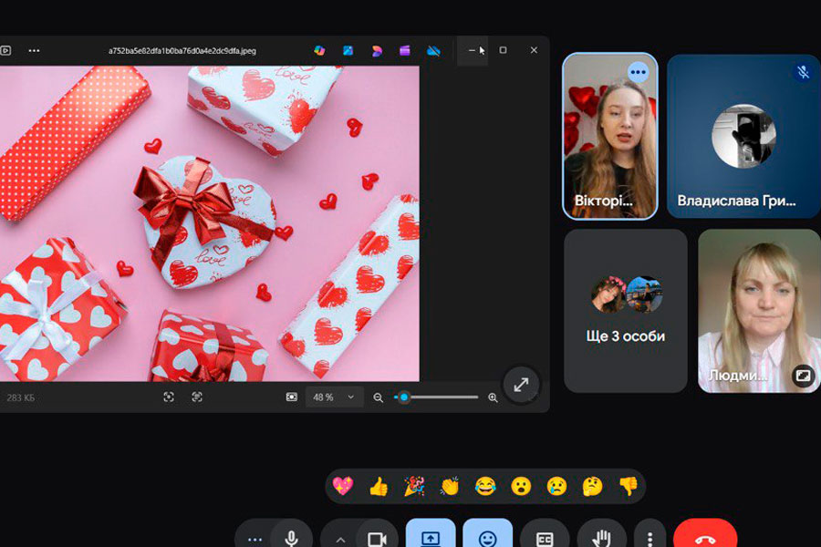The image size is (821, 547).
Task: Expand video settings with the up chevron
Action: coord(340,538)
